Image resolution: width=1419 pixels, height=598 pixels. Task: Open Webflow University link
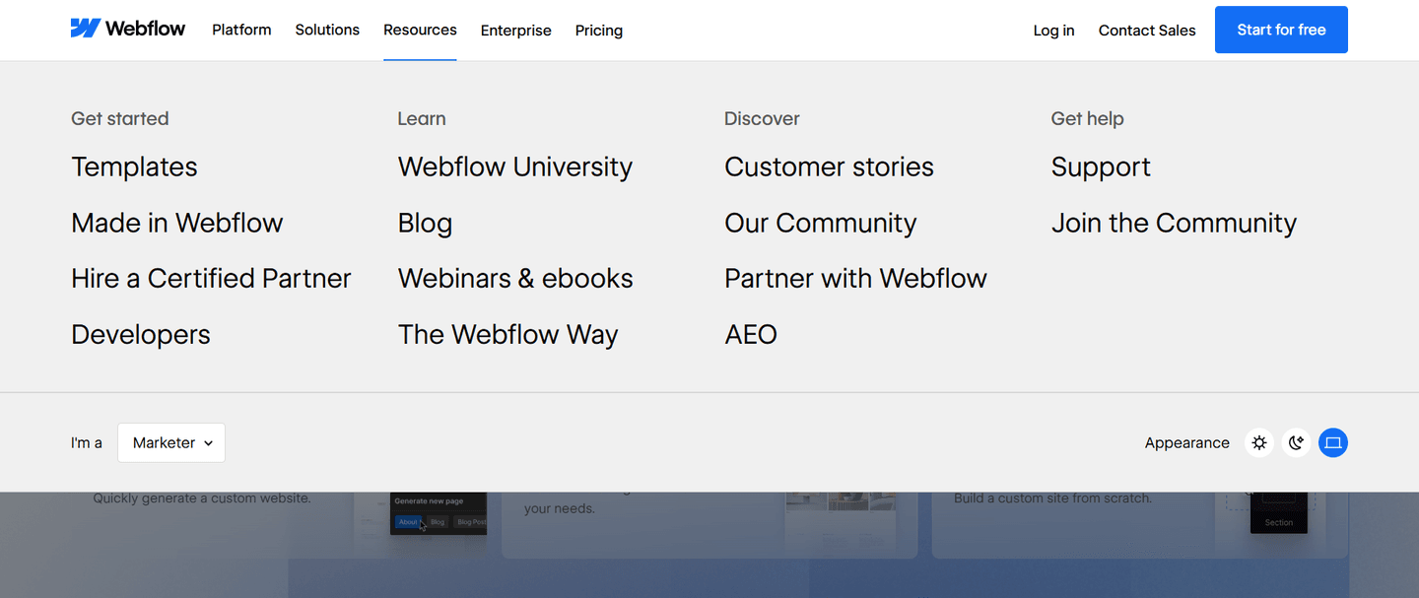point(515,167)
